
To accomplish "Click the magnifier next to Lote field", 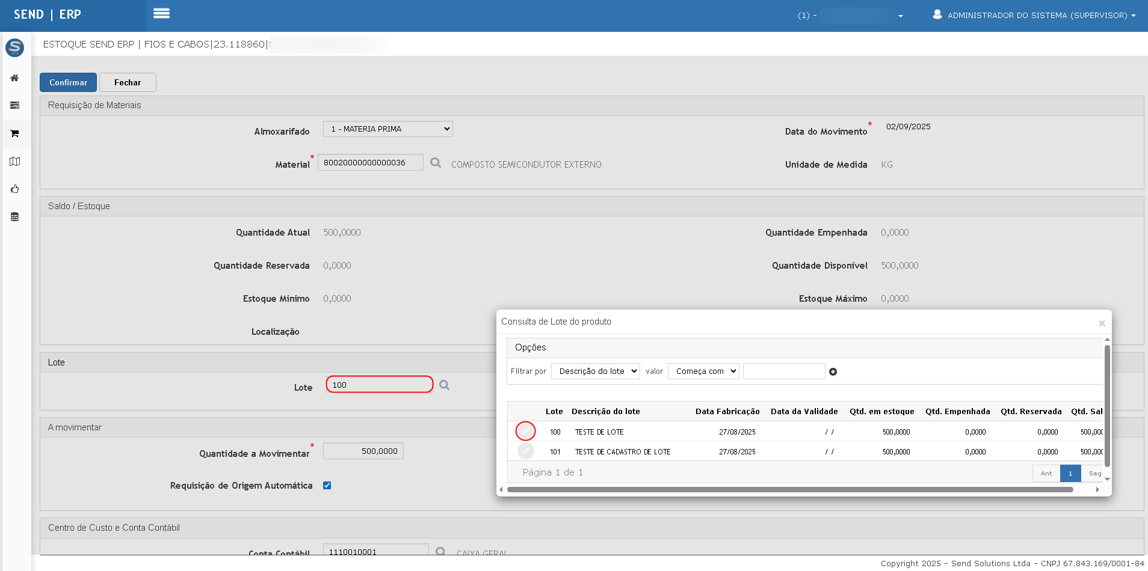I will coord(444,385).
